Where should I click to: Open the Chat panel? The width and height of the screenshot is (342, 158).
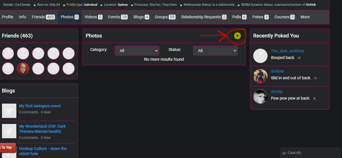click(x=294, y=153)
